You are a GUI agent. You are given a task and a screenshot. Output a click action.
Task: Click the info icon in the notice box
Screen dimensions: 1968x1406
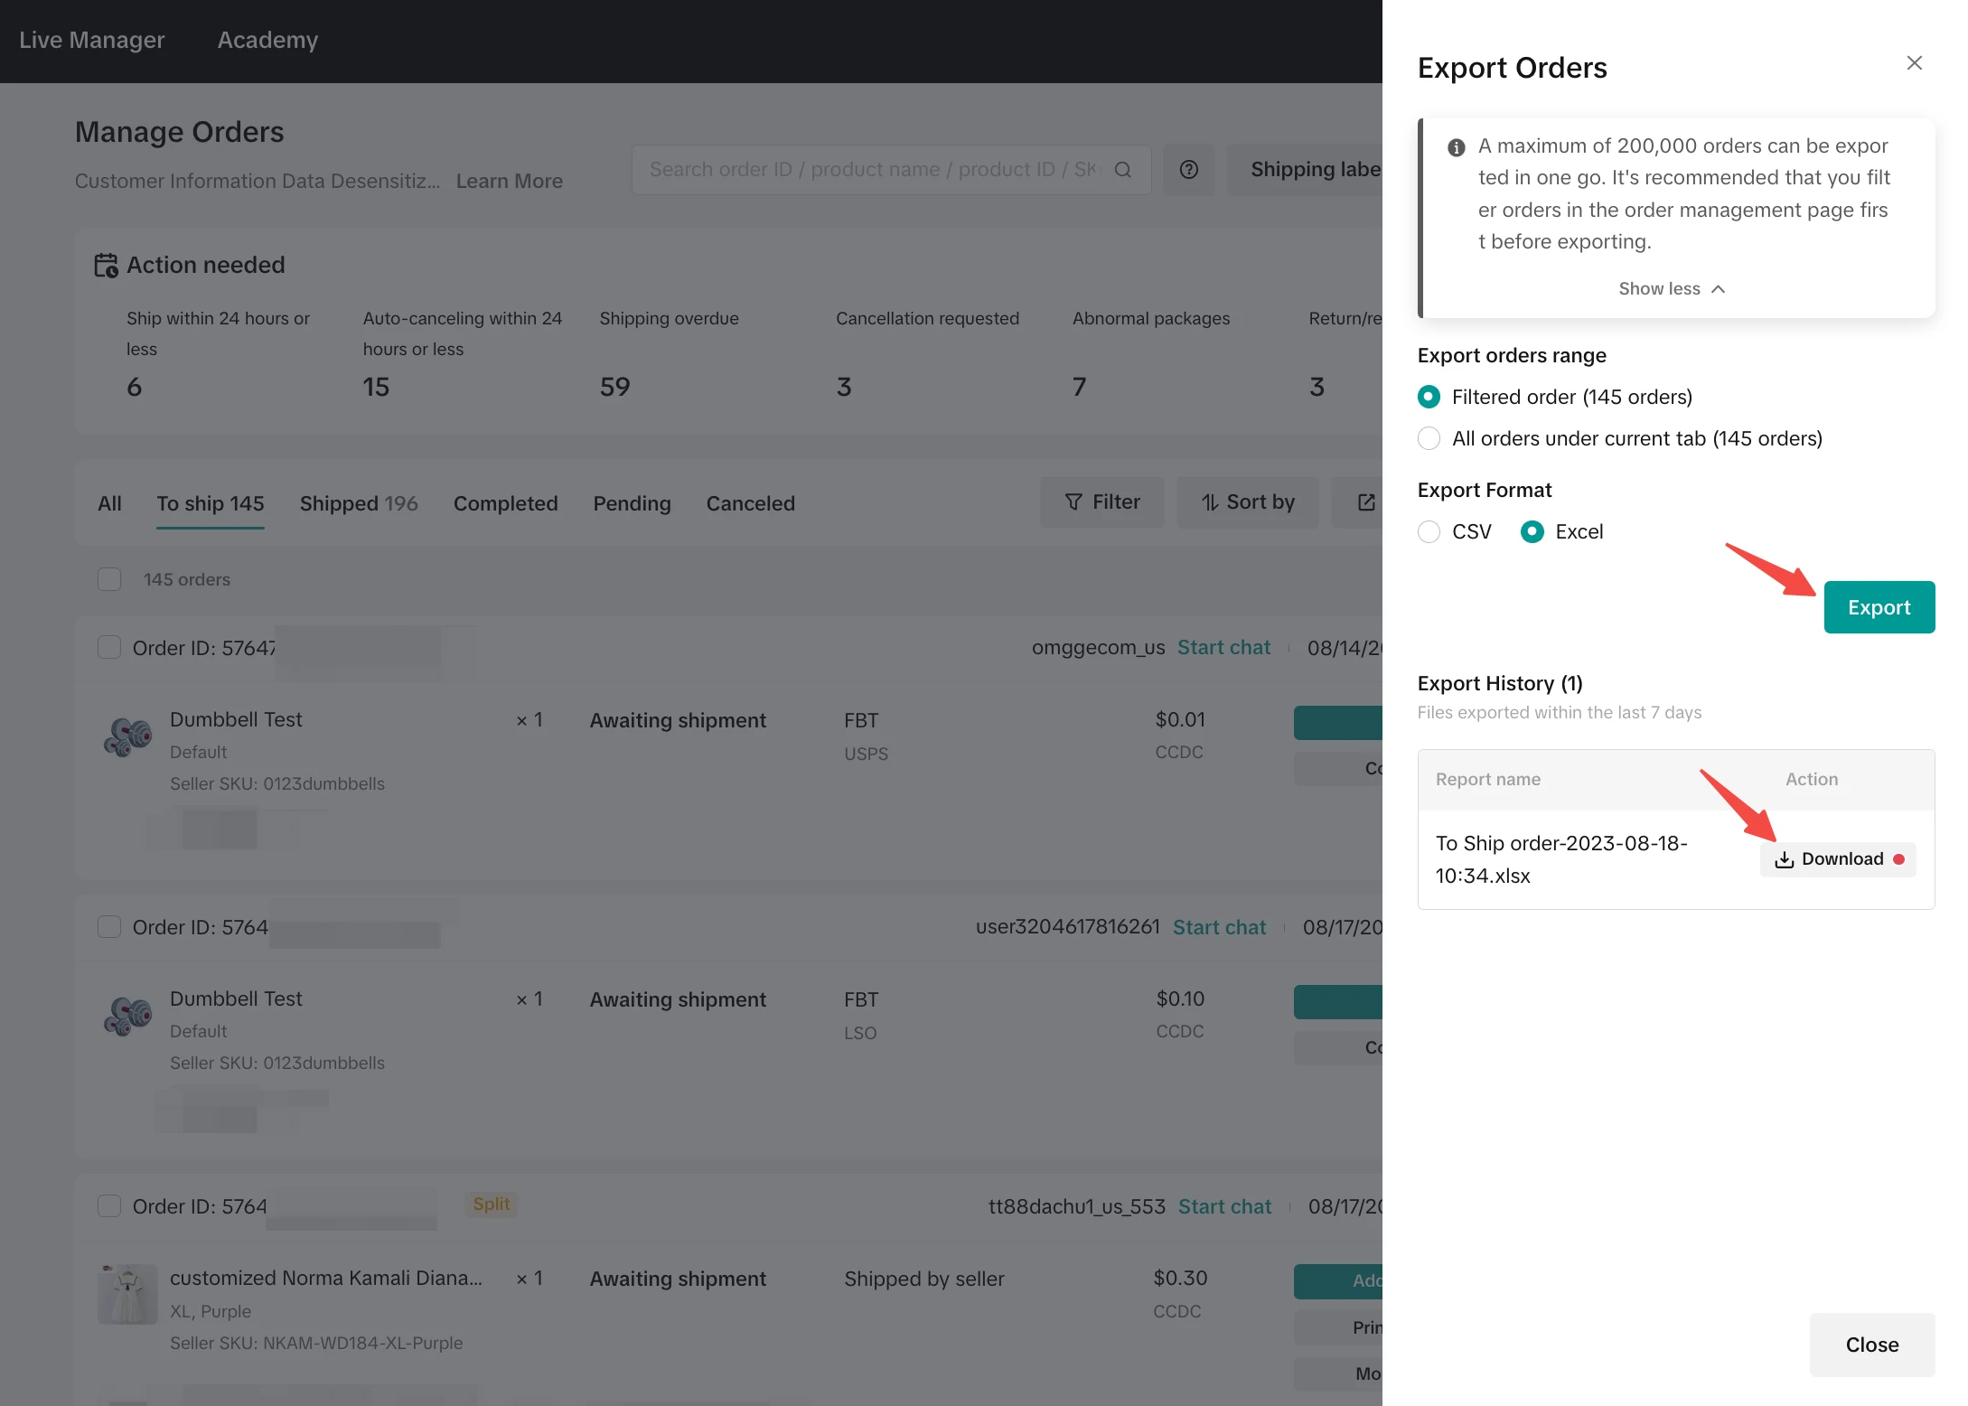coord(1456,147)
